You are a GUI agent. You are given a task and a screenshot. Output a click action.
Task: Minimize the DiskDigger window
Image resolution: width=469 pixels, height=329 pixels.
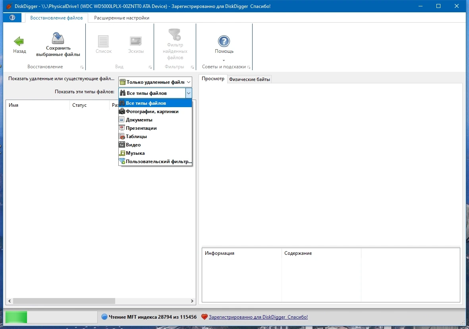pos(420,6)
